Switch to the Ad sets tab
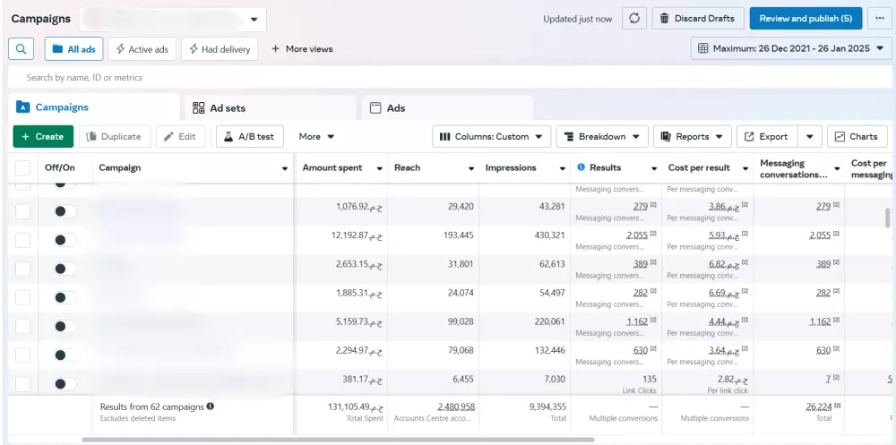The height and width of the screenshot is (445, 896). 220,108
